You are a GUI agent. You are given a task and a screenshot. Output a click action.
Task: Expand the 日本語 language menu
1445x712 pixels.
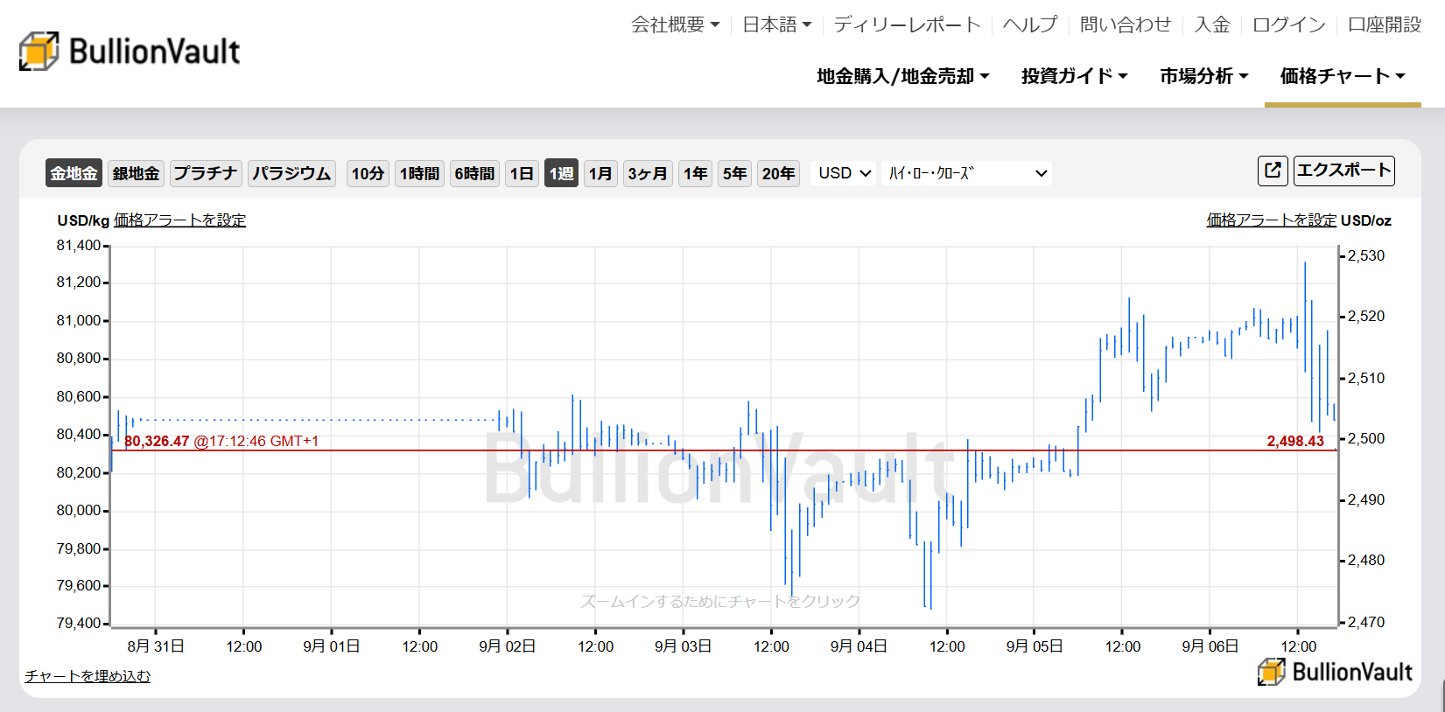776,24
